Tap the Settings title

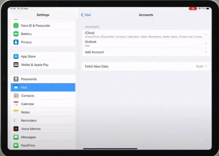tap(43, 15)
